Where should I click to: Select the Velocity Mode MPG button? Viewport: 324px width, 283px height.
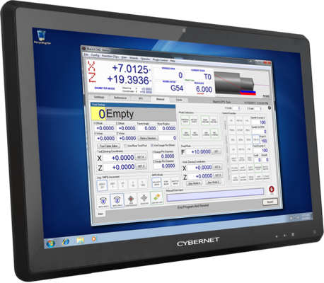pos(156,183)
